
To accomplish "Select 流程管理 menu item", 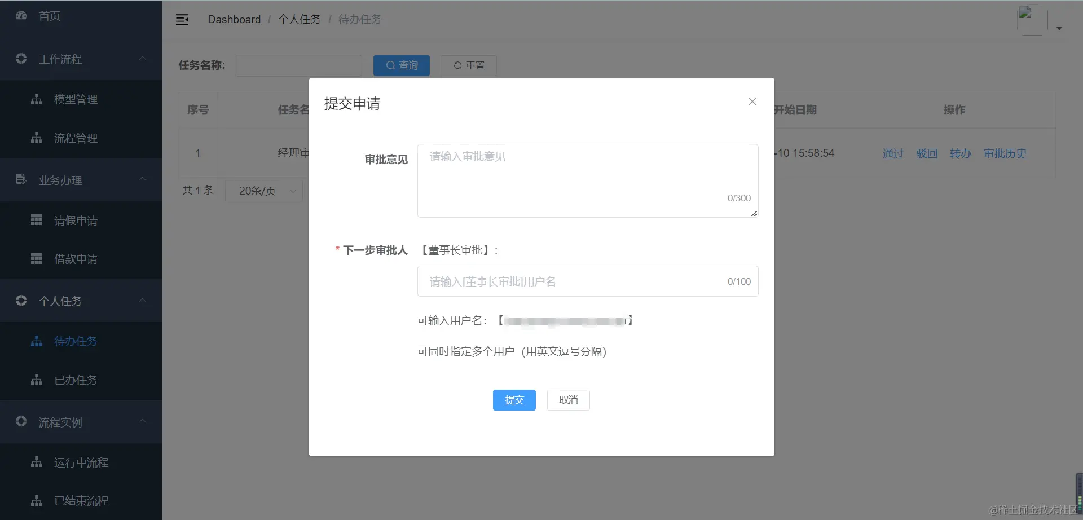I will (81, 138).
